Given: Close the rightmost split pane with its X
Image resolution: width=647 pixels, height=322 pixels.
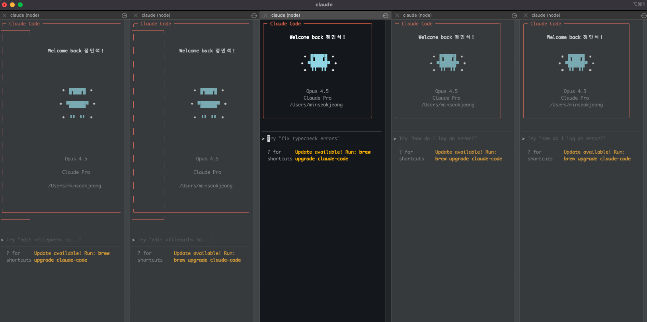Looking at the screenshot, I should pyautogui.click(x=526, y=15).
